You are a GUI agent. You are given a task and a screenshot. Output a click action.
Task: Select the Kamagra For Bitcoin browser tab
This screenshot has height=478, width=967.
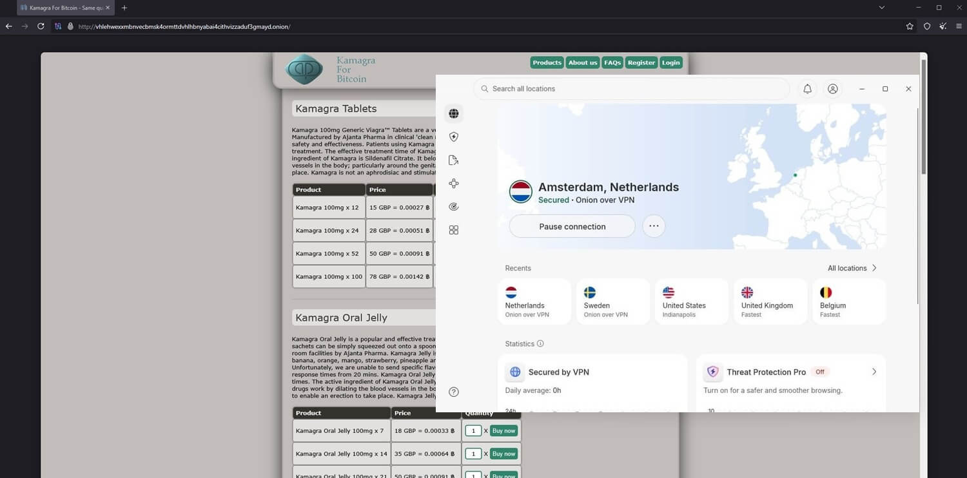[x=65, y=8]
